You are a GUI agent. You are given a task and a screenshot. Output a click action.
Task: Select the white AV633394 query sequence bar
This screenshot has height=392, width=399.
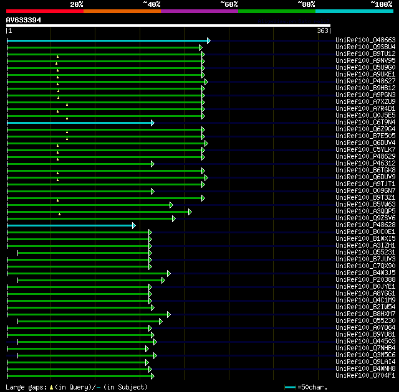point(168,26)
